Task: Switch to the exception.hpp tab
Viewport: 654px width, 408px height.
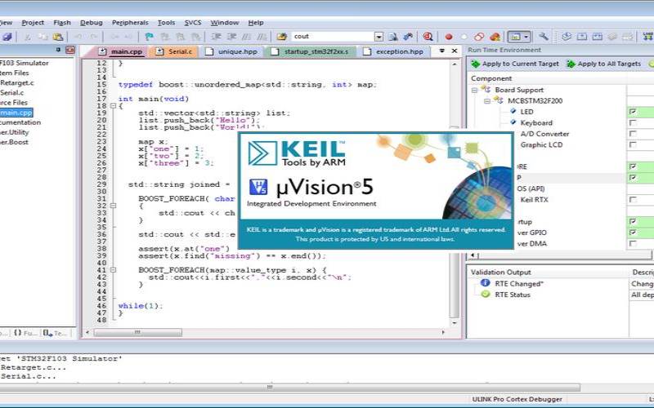Action: pyautogui.click(x=393, y=51)
